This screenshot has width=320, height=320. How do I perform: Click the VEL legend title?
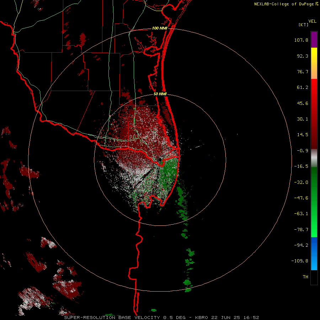pos(312,21)
